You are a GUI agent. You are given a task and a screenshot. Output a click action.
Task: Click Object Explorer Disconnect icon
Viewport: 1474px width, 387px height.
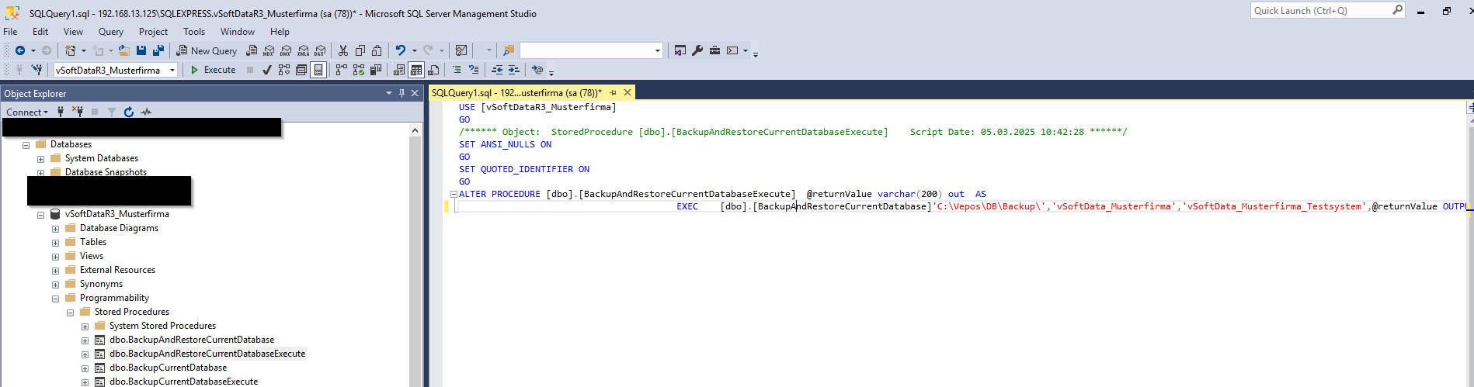coord(78,112)
